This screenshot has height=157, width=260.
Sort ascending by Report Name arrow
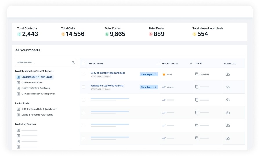[x=158, y=63]
